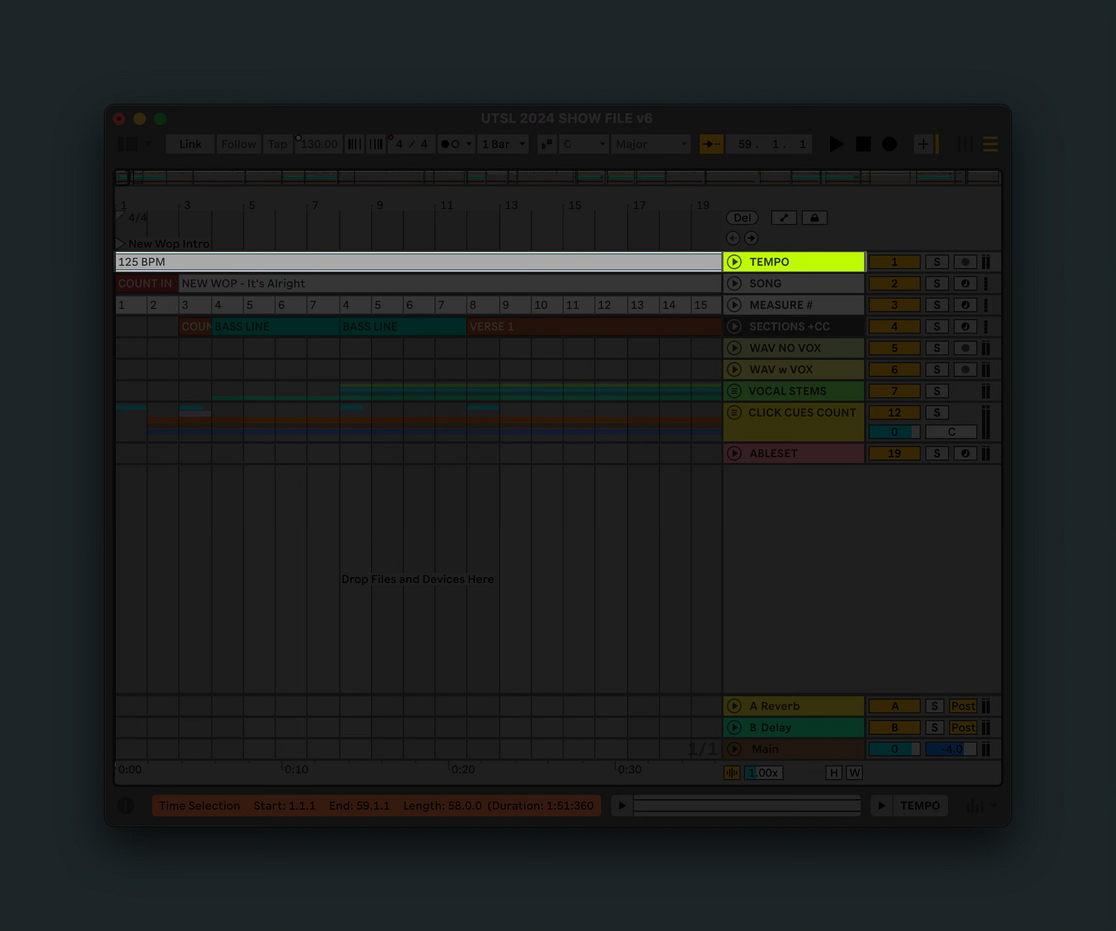Unfold the WAV w VOX track

click(734, 369)
